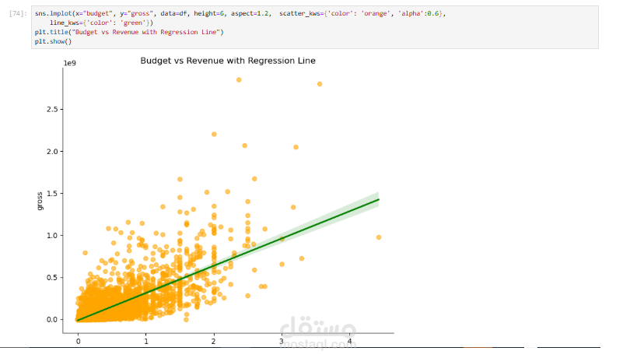Click the rendered scatter plot output image
The width and height of the screenshot is (637, 358).
pos(215,201)
